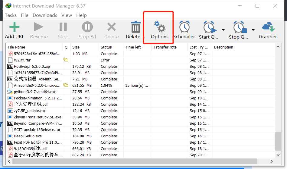Select 基于AI深度学习的停车 file name
The image size is (287, 169).
point(38,155)
